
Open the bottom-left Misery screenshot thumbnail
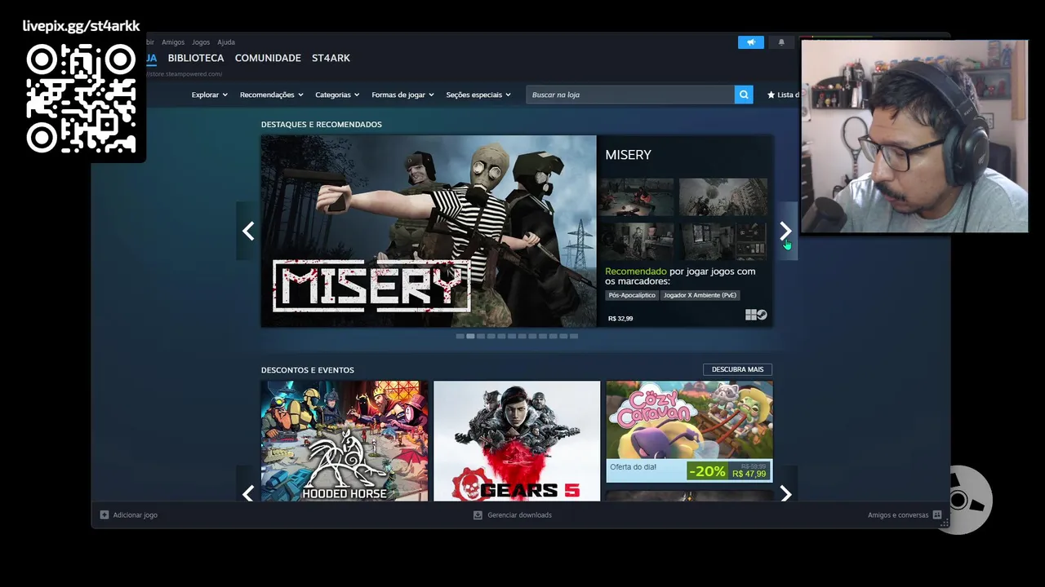[x=637, y=241]
